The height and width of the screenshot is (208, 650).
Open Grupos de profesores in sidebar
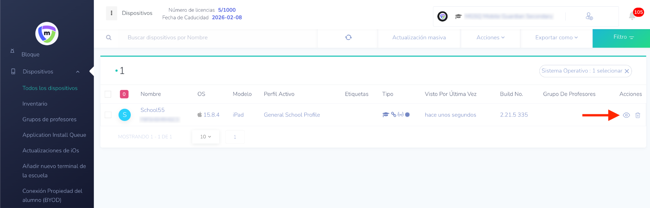pos(50,119)
